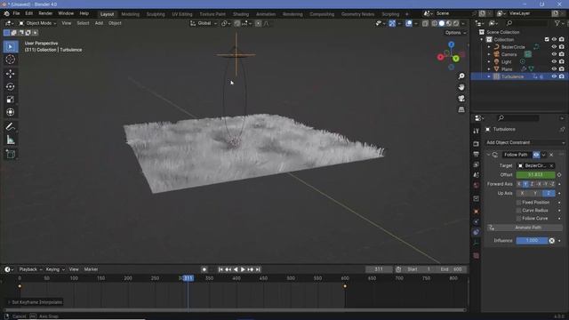Expand the BezierCircle tree item
The image size is (569, 320).
(489, 47)
